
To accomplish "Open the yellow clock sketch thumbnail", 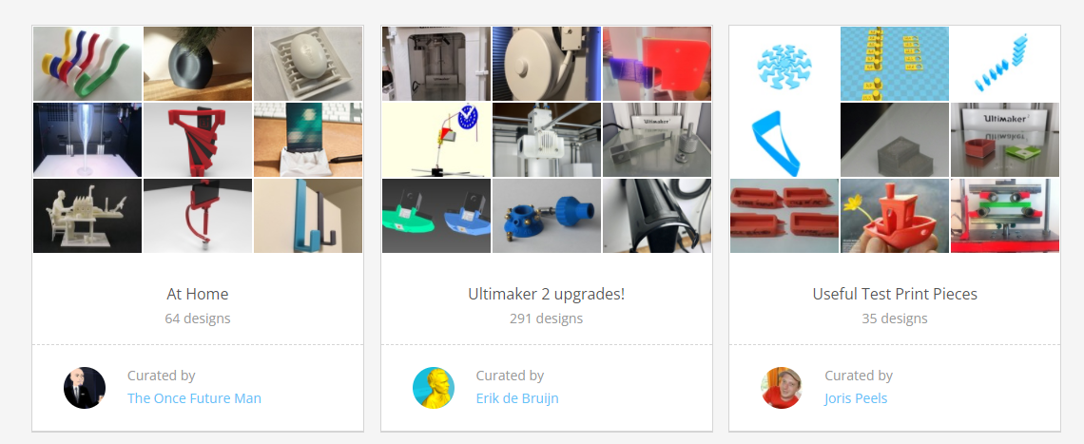I will (x=436, y=140).
